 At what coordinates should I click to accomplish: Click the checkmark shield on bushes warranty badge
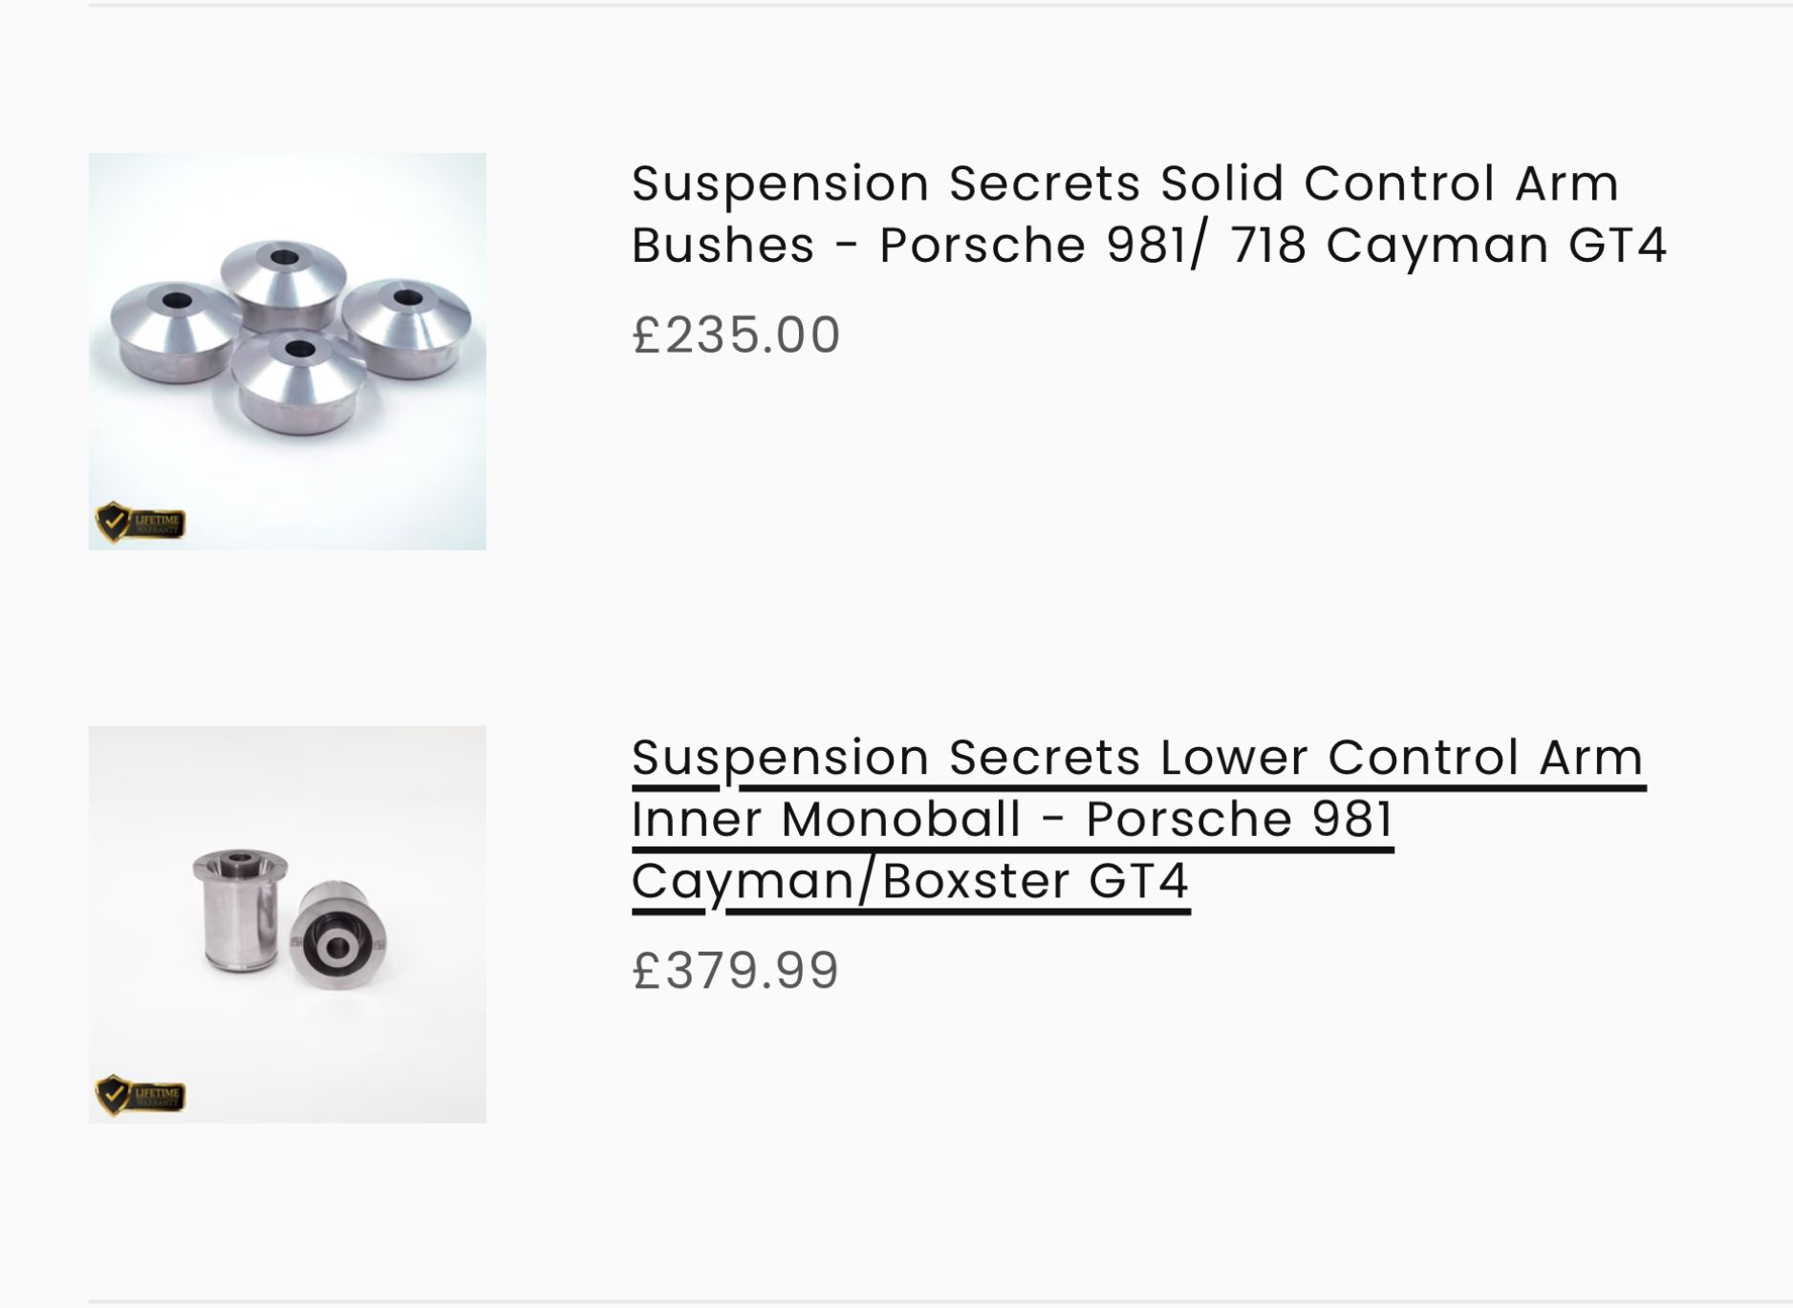(x=113, y=523)
